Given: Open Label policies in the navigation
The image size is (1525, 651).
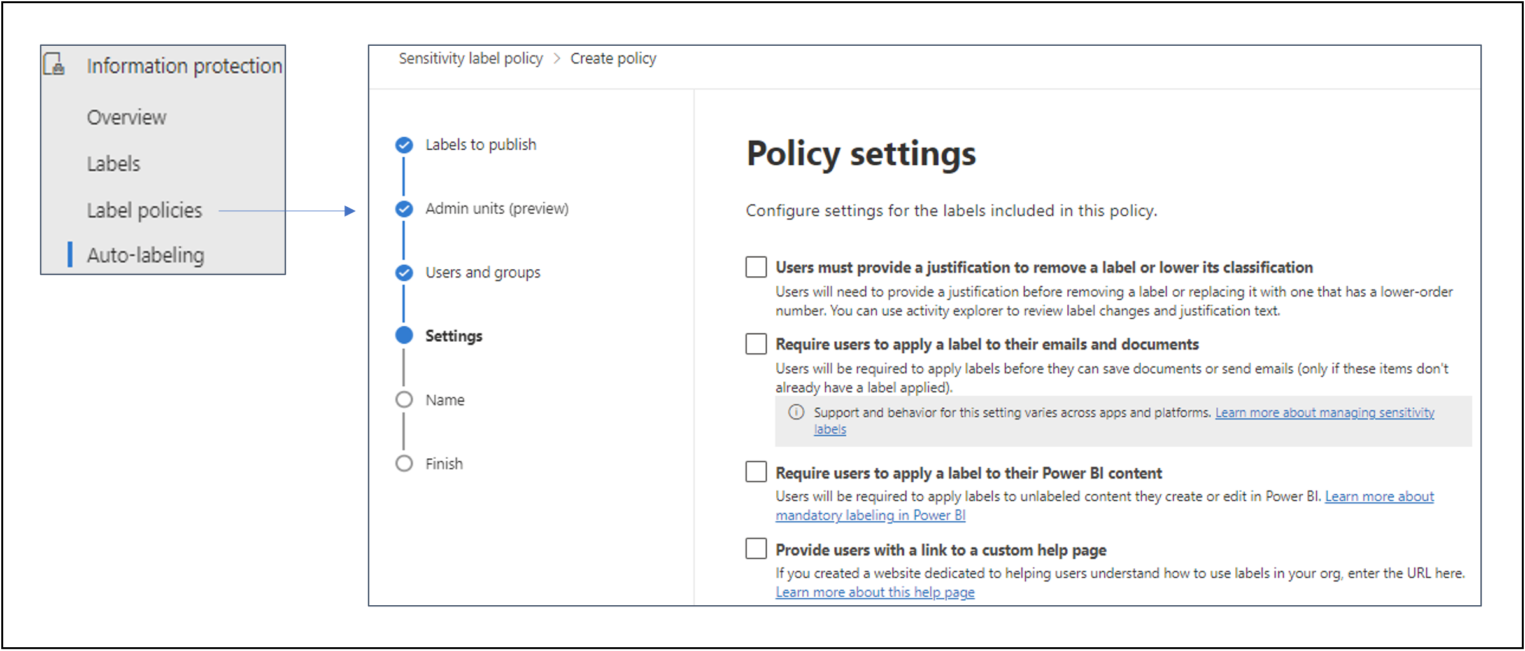Looking at the screenshot, I should click(145, 210).
